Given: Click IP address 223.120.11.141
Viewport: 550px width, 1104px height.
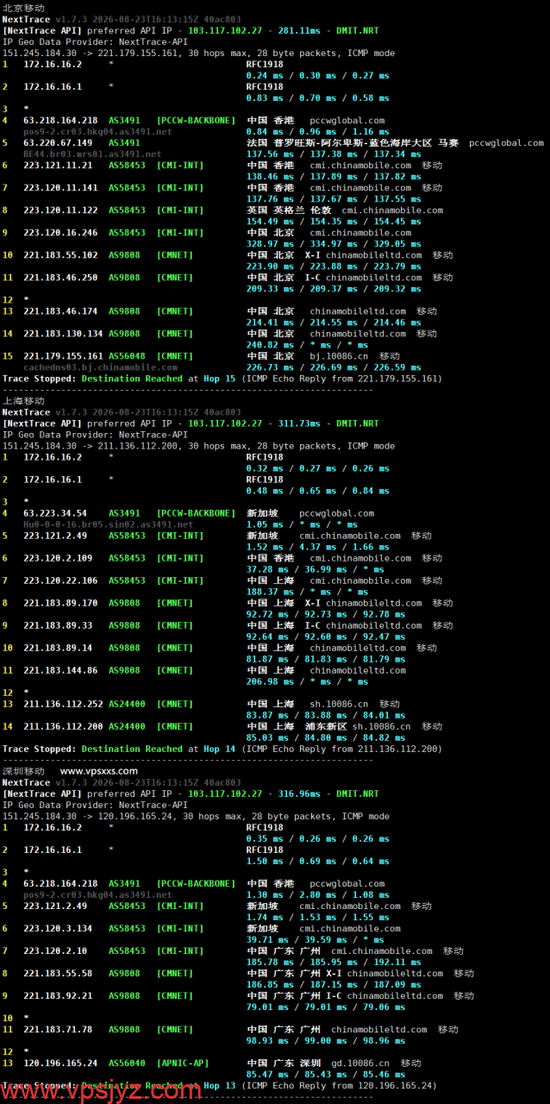Looking at the screenshot, I should click(60, 187).
